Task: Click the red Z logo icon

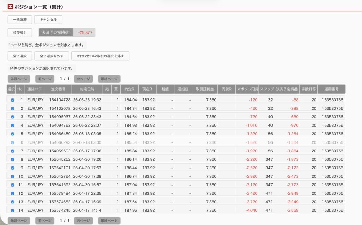Action: (10, 7)
